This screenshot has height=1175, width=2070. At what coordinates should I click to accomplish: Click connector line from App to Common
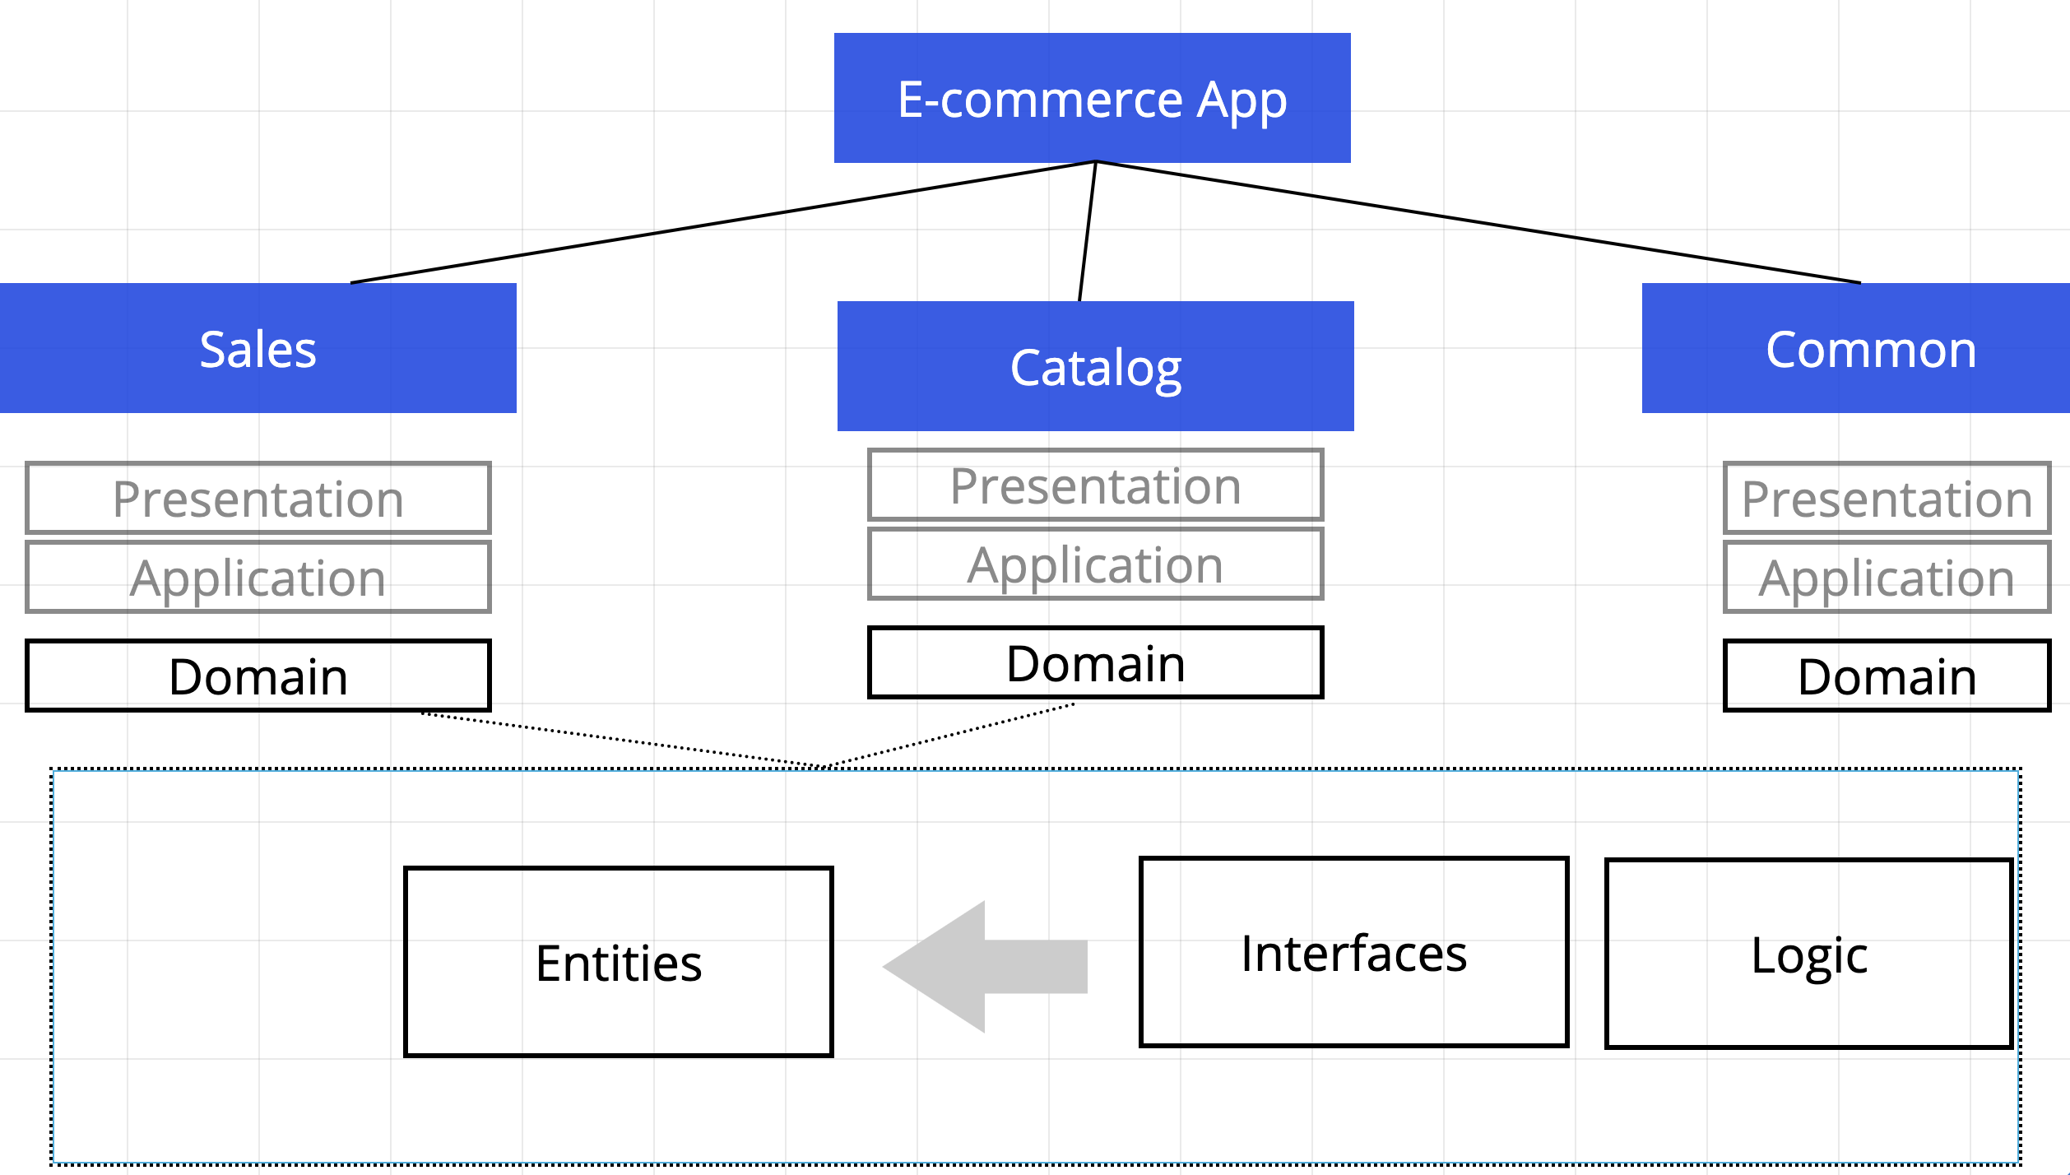point(1478,222)
